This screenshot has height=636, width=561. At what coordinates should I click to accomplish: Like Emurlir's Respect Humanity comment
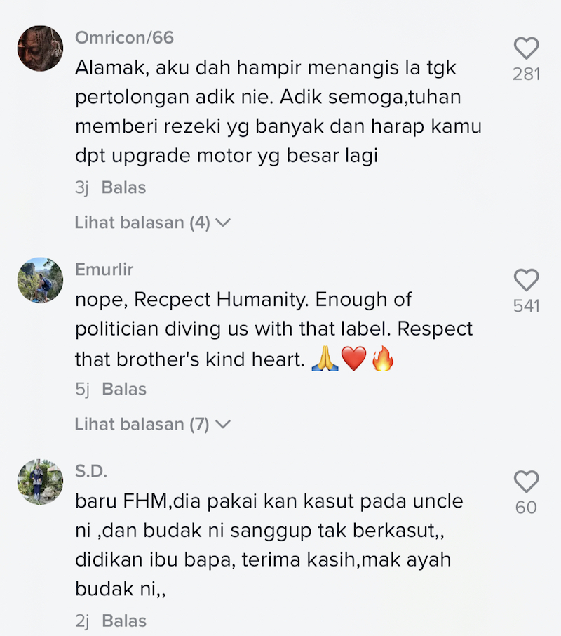526,280
